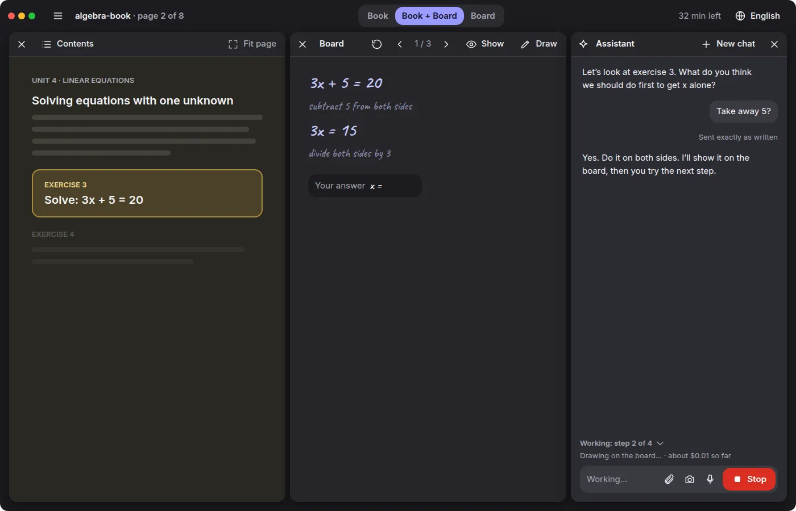The width and height of the screenshot is (796, 511).
Task: Click the algebra-book page 2 of 8 title
Action: click(x=130, y=16)
